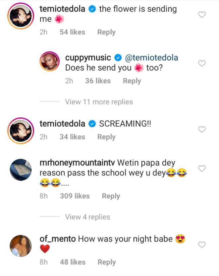Like temiotedola's flower comment with heart

pyautogui.click(x=202, y=14)
